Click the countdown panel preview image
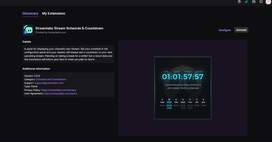Screen dimensions: 272x142 pyautogui.click(x=183, y=88)
